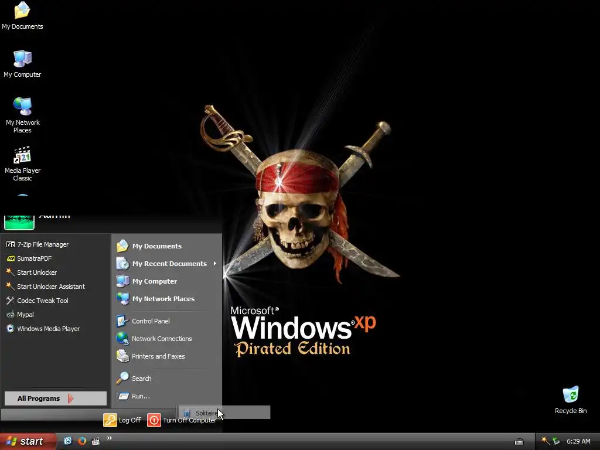600x450 pixels.
Task: Click the Log Off button
Action: [122, 420]
